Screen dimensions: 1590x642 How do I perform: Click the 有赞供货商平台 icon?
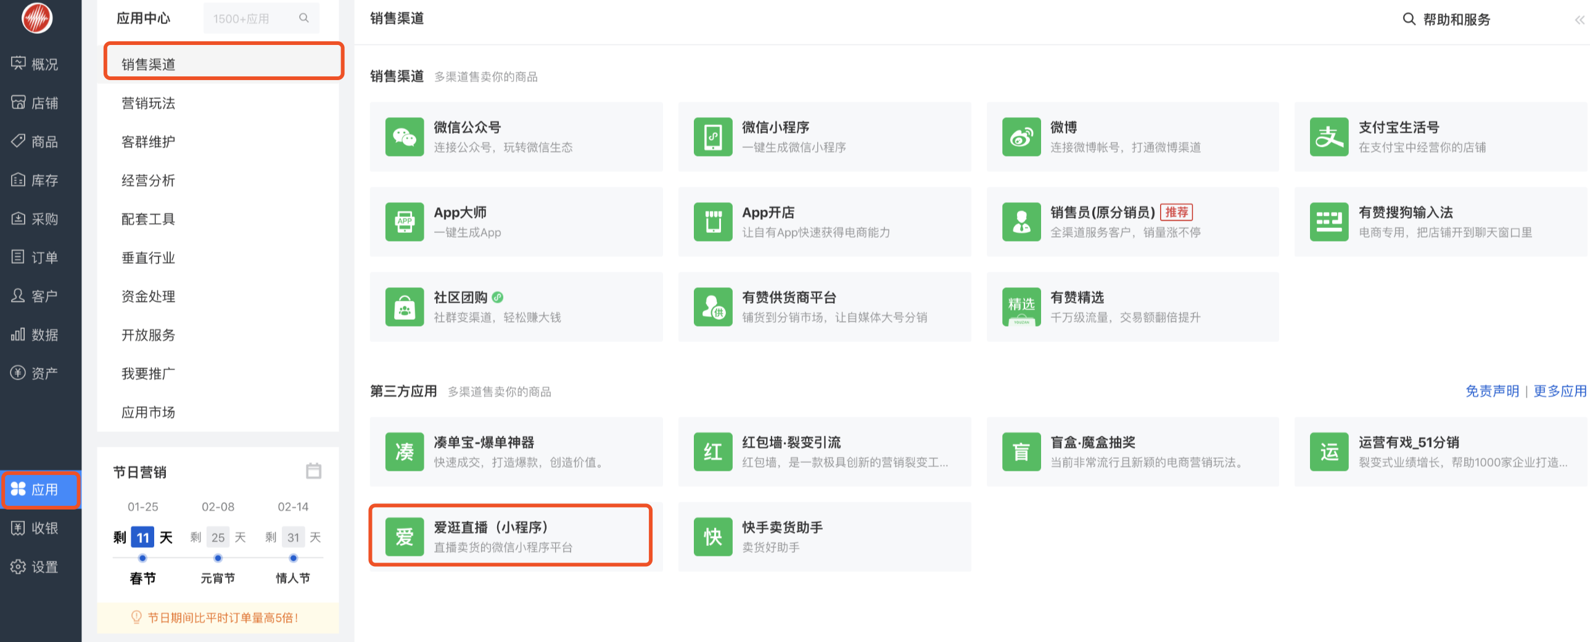click(x=712, y=307)
